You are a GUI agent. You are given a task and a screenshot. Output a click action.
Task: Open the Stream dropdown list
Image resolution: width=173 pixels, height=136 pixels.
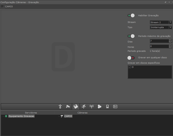click(170, 22)
